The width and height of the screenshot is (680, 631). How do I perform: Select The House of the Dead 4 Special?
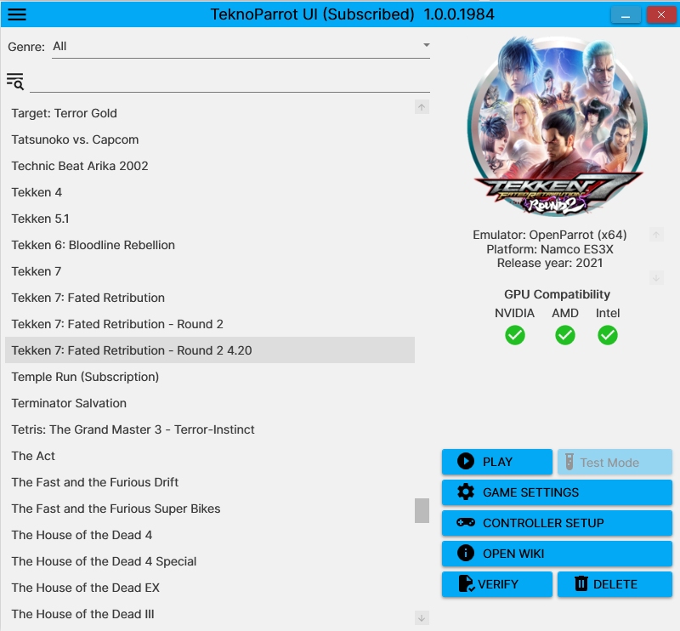210,561
